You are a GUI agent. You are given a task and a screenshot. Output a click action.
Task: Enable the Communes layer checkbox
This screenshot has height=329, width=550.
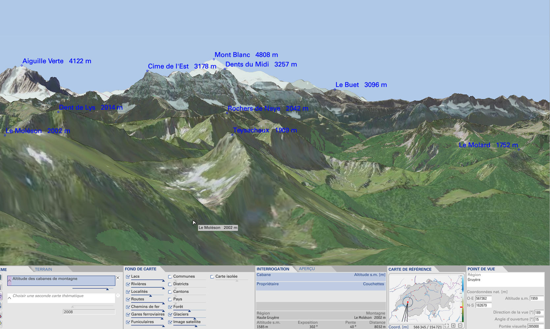point(170,277)
